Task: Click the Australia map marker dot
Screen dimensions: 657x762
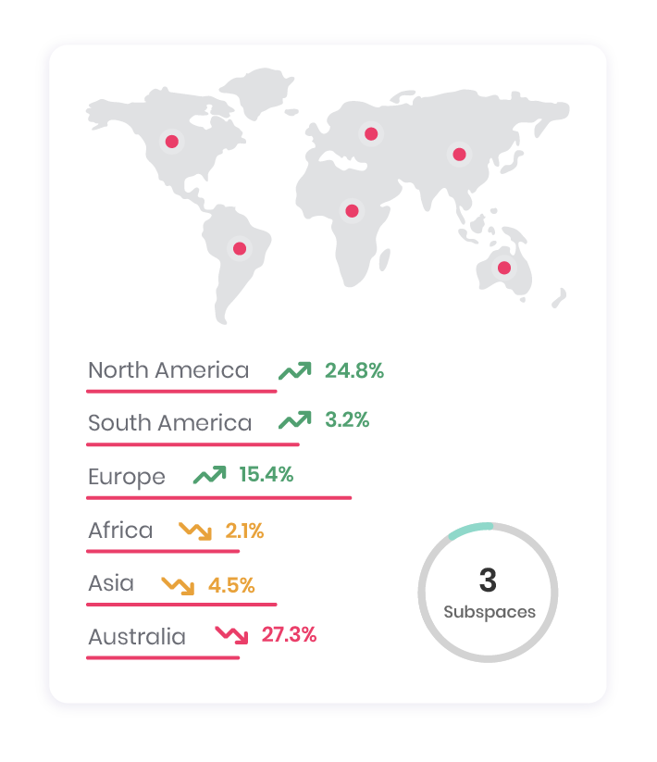Action: 503,268
